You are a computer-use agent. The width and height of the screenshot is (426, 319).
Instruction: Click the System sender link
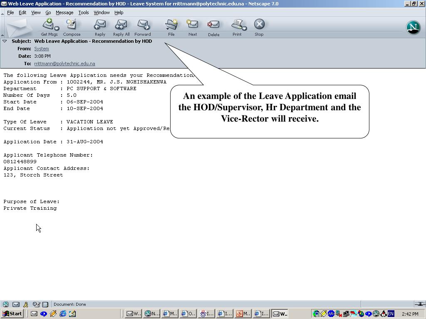pos(42,49)
